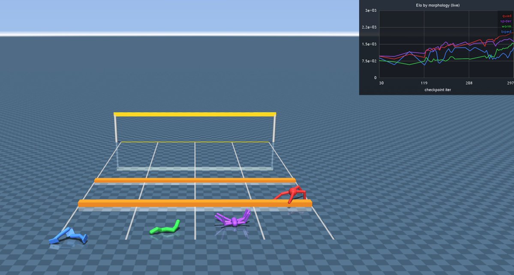The height and width of the screenshot is (275, 514).
Task: Click the 'biped' legend entry
Action: coord(506,31)
